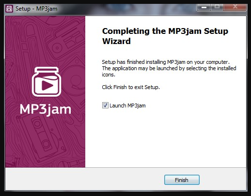Image resolution: width=251 pixels, height=196 pixels.
Task: Uncheck the Launch MP3jam checkbox
Action: (105, 106)
